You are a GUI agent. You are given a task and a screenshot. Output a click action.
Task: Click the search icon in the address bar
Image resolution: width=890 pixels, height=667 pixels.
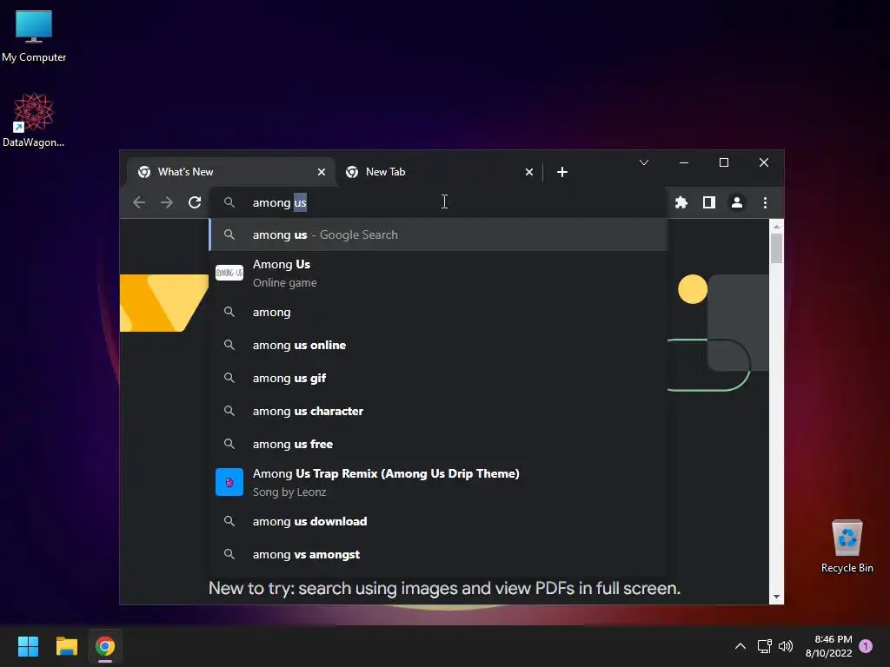tap(229, 202)
